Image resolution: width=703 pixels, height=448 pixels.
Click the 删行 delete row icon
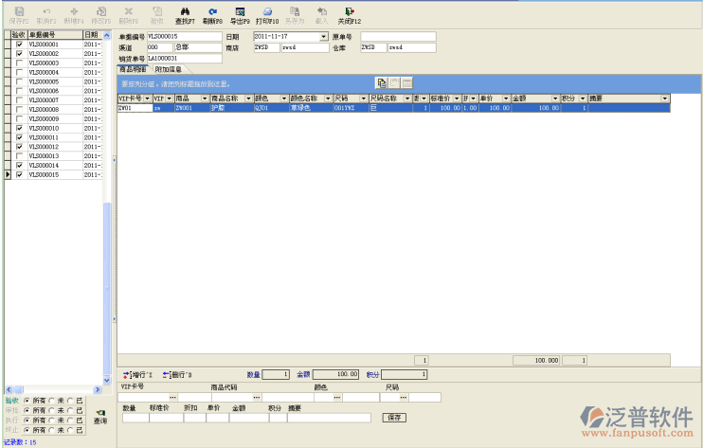[x=168, y=375]
